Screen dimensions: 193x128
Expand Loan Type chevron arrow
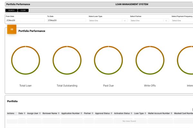coord(125,20)
